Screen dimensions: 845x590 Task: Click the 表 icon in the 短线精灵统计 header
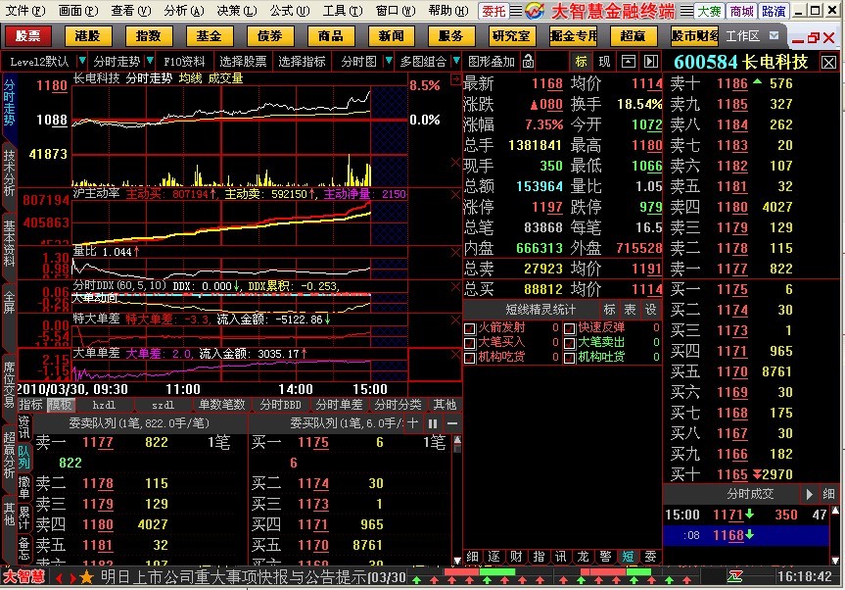[x=630, y=310]
